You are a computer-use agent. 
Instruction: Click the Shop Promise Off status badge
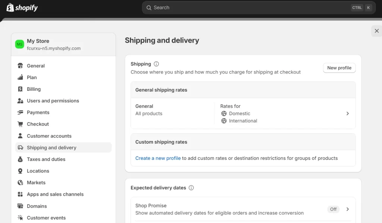click(333, 209)
